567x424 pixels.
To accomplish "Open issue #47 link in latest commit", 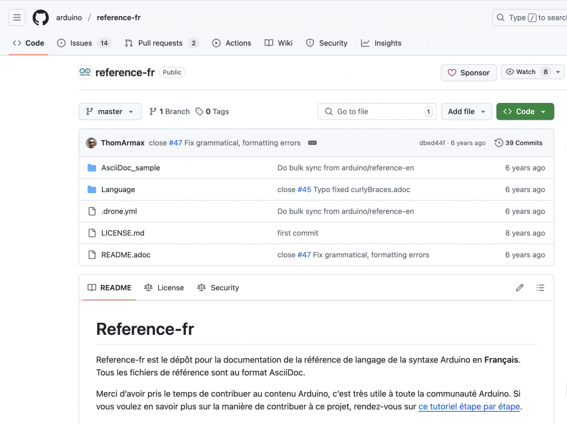I will pyautogui.click(x=176, y=143).
